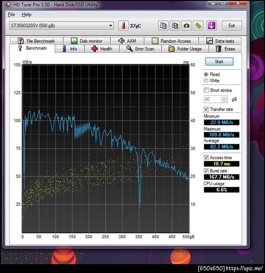The height and width of the screenshot is (273, 265).
Task: Open the options wrench icon
Action: pos(198,26)
